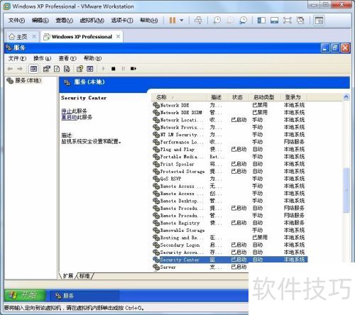Viewport: 355px width, 315px height.
Task: Open VMware 编辑(E) menu
Action: point(40,21)
